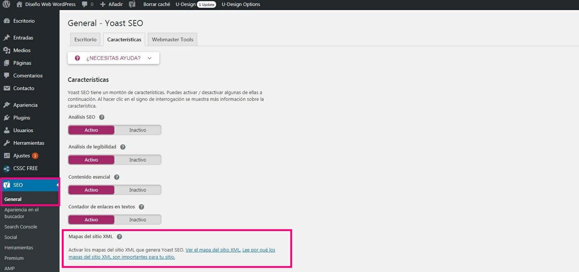Open Herramientas submenu item under SEO
The width and height of the screenshot is (579, 272).
(19, 247)
